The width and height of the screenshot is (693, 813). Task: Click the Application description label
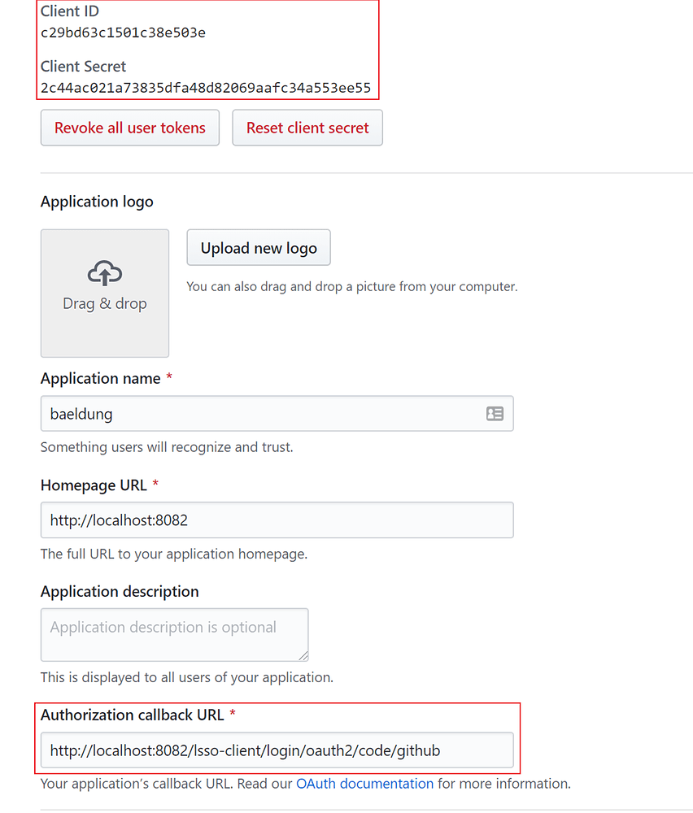120,592
